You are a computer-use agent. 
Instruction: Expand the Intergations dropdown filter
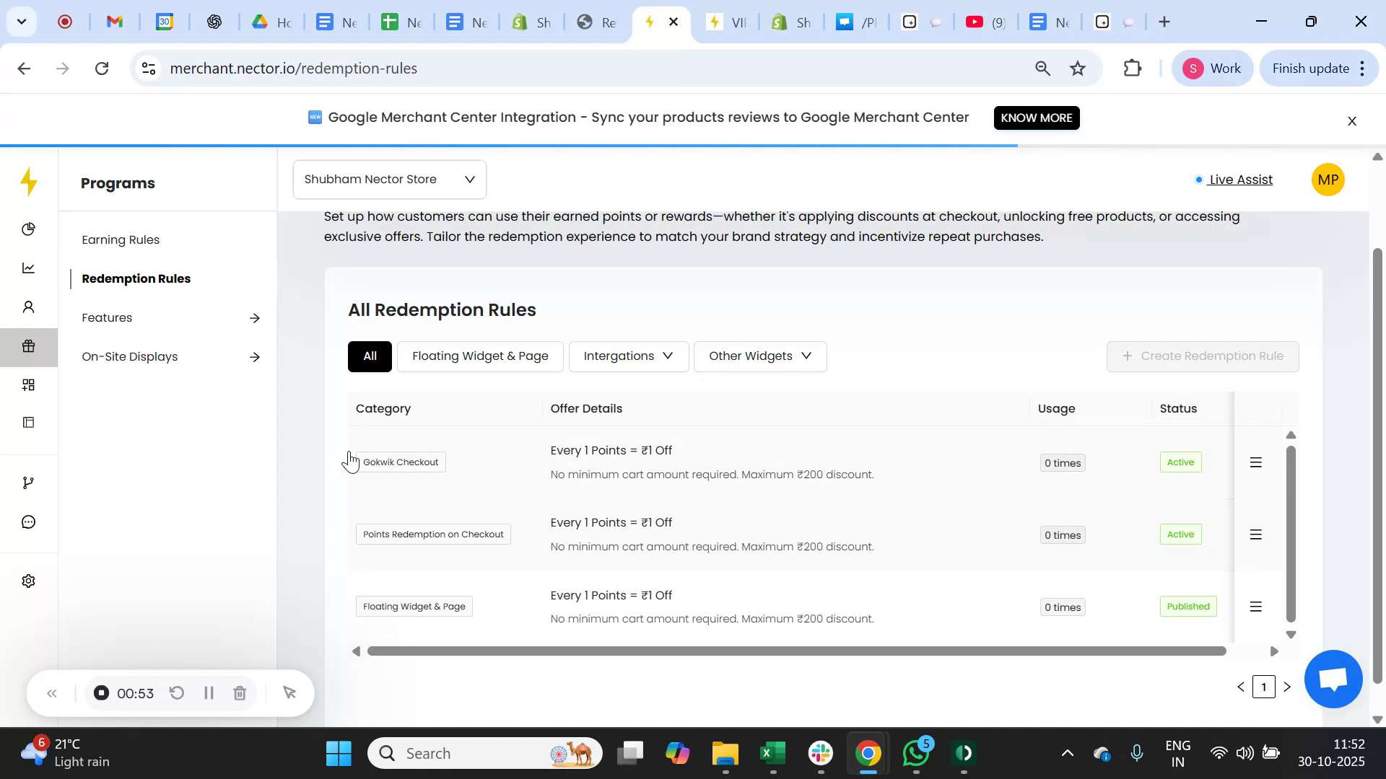click(627, 356)
